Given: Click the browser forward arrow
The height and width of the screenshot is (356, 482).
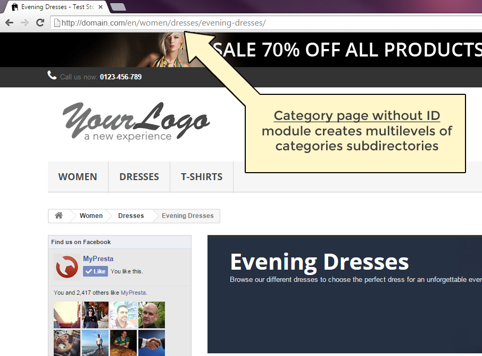Looking at the screenshot, I should (24, 22).
